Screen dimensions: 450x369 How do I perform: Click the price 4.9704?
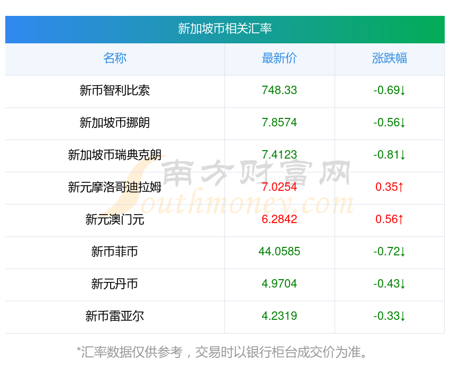click(279, 284)
